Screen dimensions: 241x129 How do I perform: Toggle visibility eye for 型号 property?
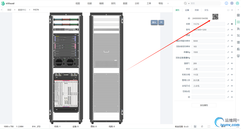[x=232, y=30]
